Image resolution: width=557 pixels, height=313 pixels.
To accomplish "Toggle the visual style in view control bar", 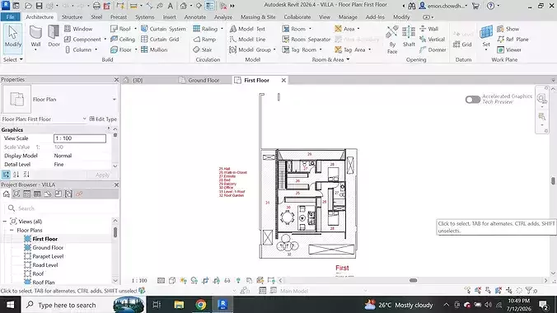I will [x=172, y=280].
